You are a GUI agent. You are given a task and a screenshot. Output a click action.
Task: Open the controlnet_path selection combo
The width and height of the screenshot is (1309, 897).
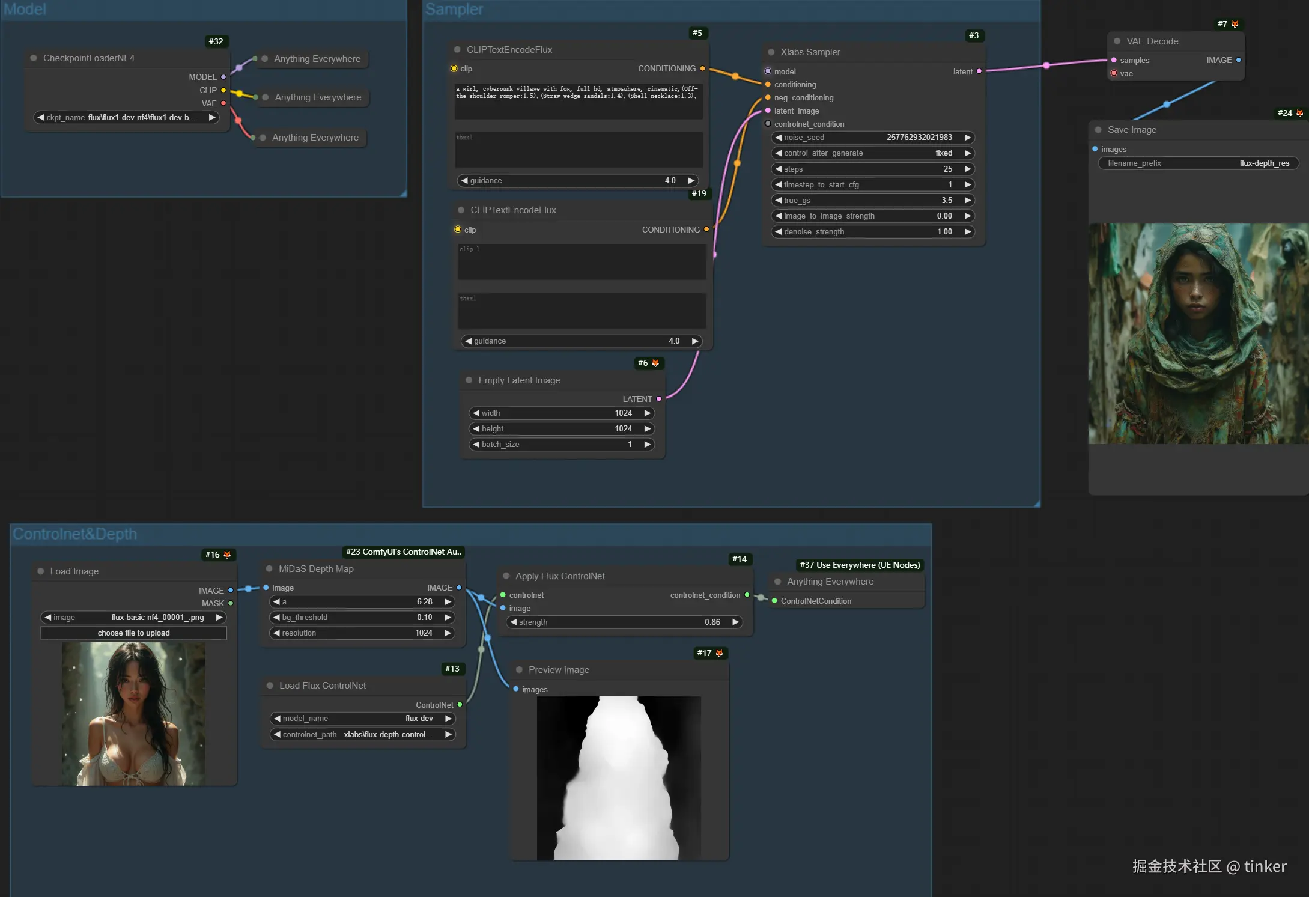pyautogui.click(x=362, y=734)
